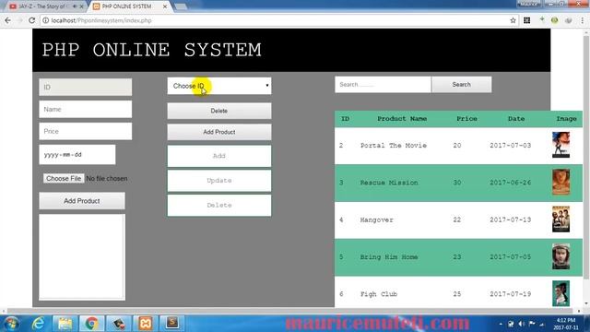
Task: Focus the Name input field
Action: (86, 109)
